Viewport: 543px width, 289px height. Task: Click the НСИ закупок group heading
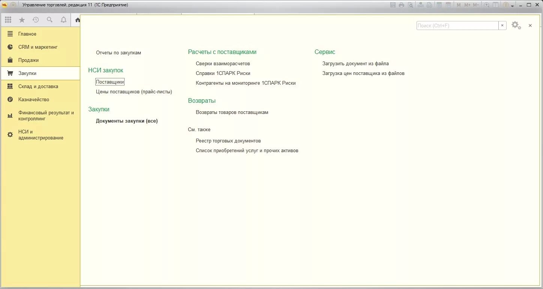click(x=106, y=70)
